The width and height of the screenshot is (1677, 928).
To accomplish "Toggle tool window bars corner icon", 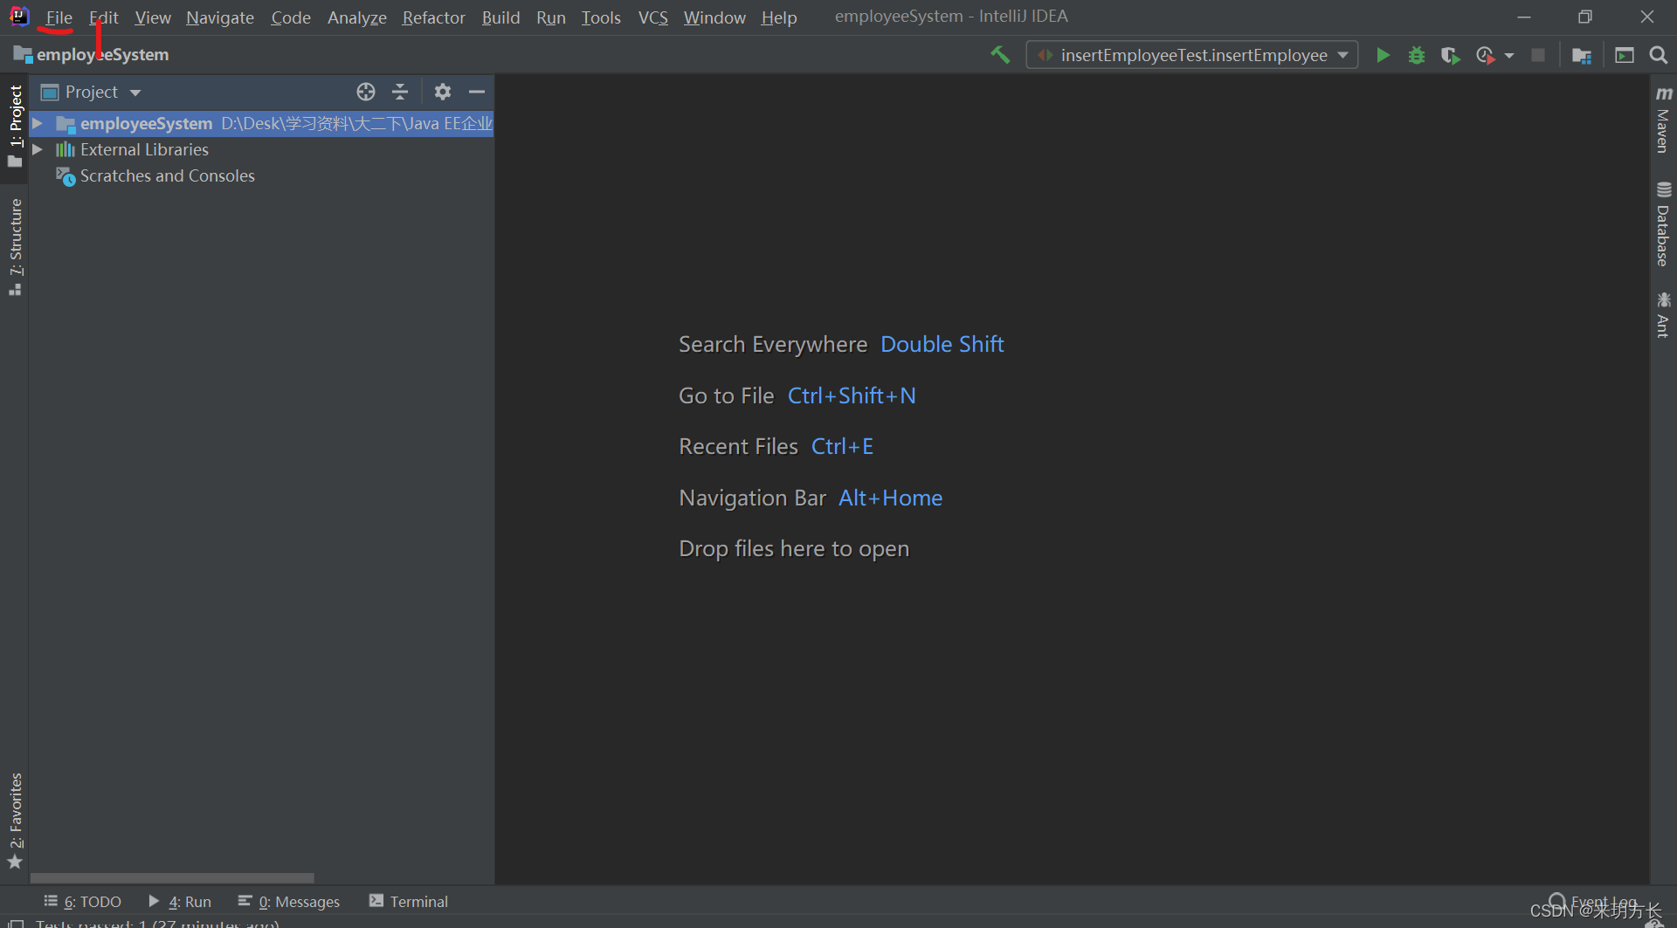I will (x=16, y=923).
